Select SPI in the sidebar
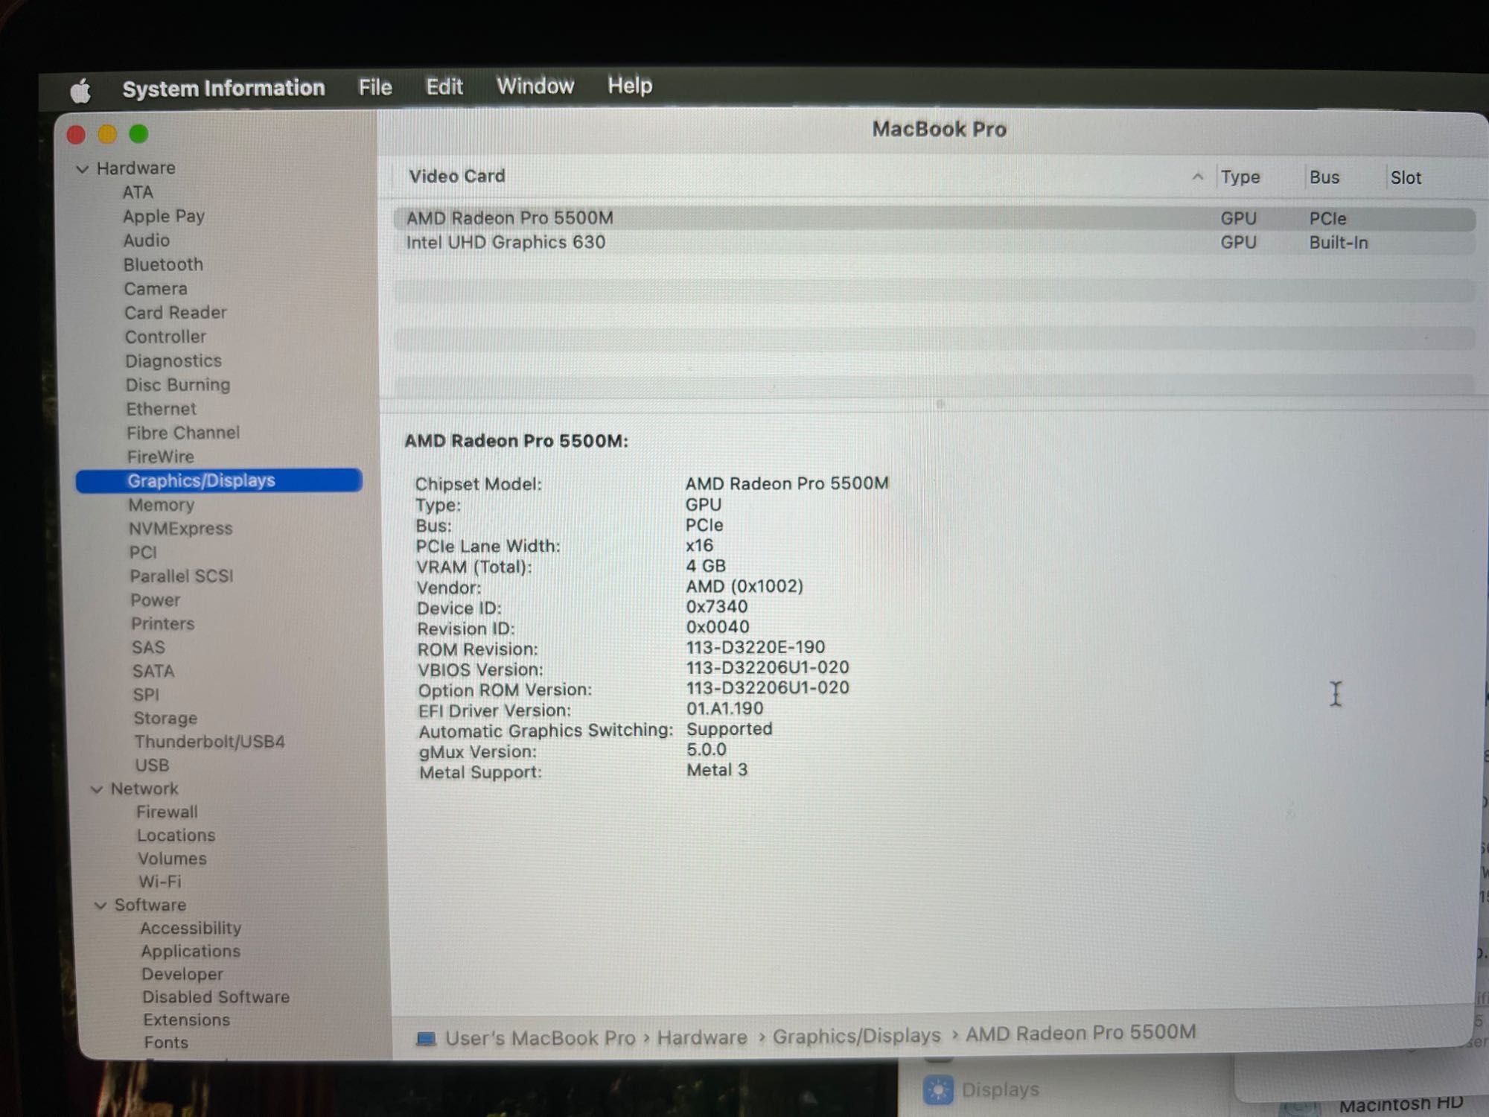 pos(146,695)
